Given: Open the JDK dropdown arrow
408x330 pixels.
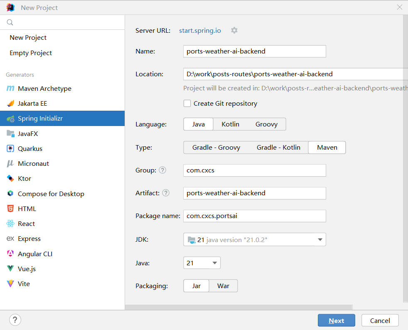Looking at the screenshot, I should click(320, 239).
